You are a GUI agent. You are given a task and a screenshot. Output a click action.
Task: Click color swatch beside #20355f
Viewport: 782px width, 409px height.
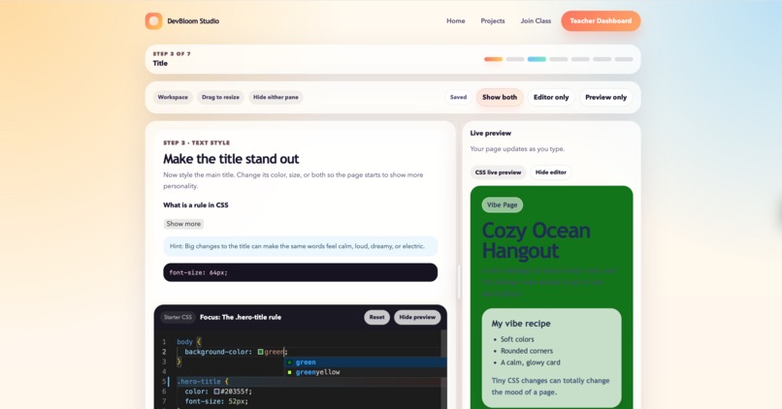pos(217,392)
